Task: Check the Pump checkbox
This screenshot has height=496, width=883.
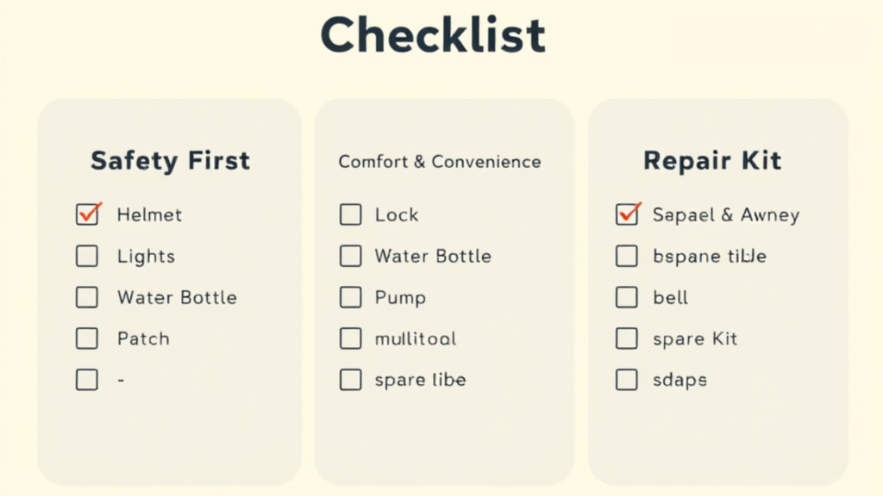Action: point(350,297)
